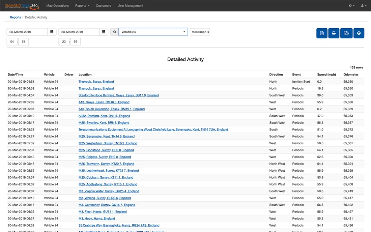Viewport: 371px width, 232px height.
Task: Click the Date/Time column header
Action: 16,75
